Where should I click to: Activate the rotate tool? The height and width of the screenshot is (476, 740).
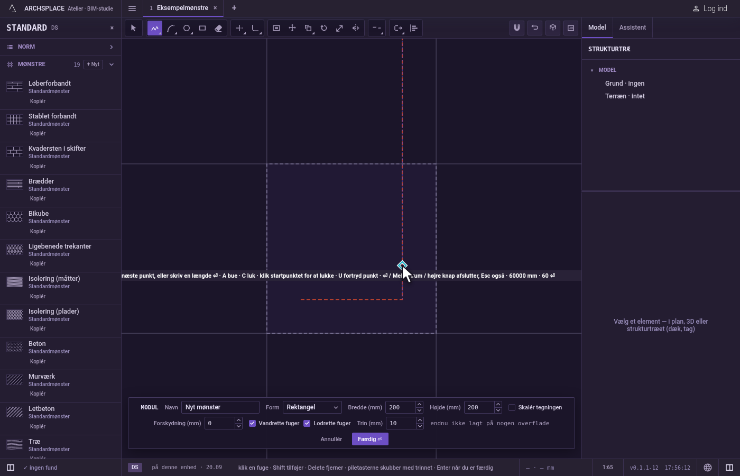coord(324,28)
